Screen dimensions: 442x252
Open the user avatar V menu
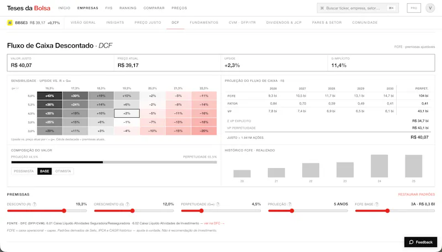click(430, 8)
